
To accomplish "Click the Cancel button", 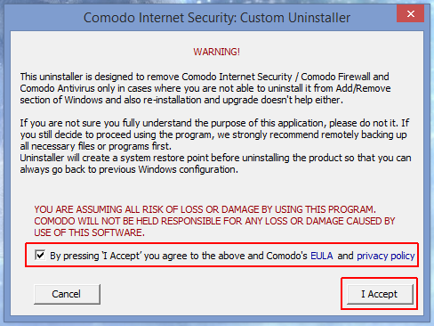I will point(67,294).
